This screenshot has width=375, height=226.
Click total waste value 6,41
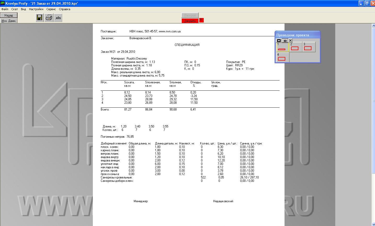(x=193, y=109)
